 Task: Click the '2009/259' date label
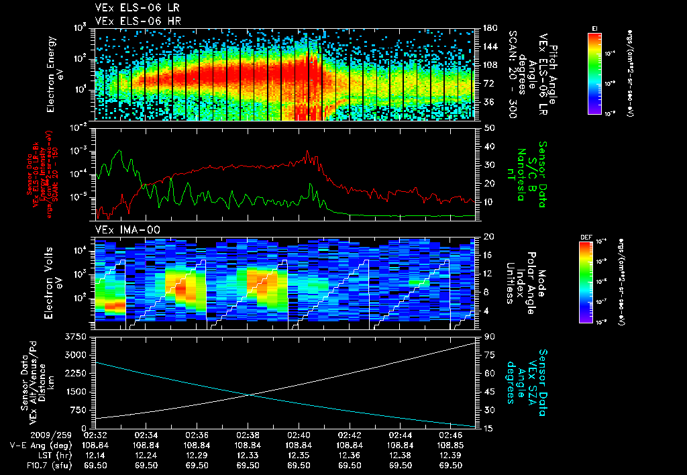click(x=51, y=435)
